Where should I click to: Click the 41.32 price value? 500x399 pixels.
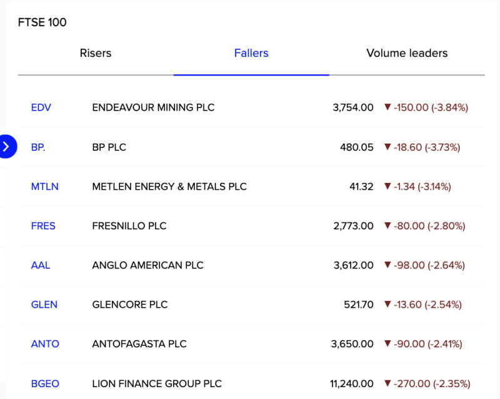(x=361, y=187)
